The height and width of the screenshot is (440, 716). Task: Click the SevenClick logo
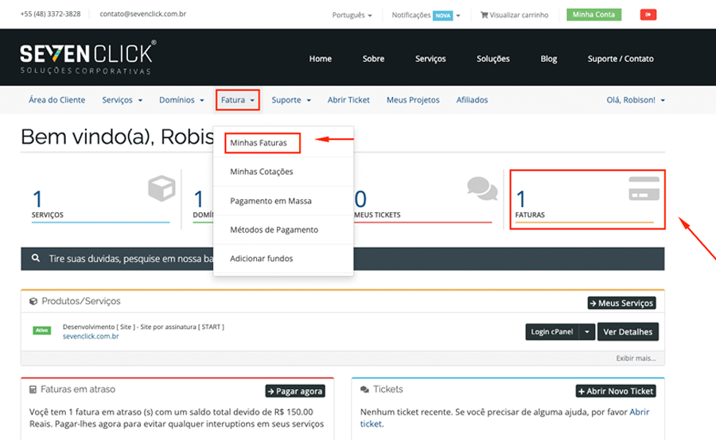(x=87, y=58)
